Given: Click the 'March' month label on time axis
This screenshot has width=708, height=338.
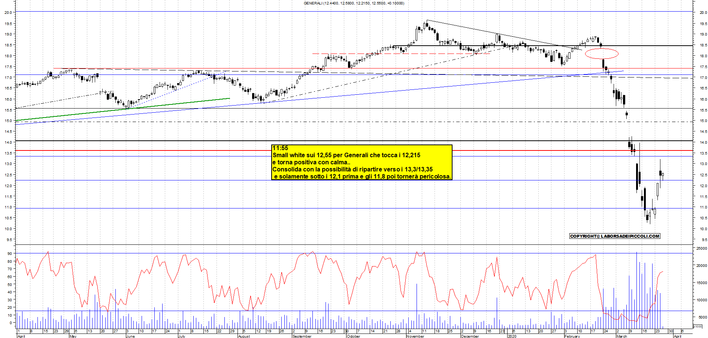Looking at the screenshot, I should point(621,336).
